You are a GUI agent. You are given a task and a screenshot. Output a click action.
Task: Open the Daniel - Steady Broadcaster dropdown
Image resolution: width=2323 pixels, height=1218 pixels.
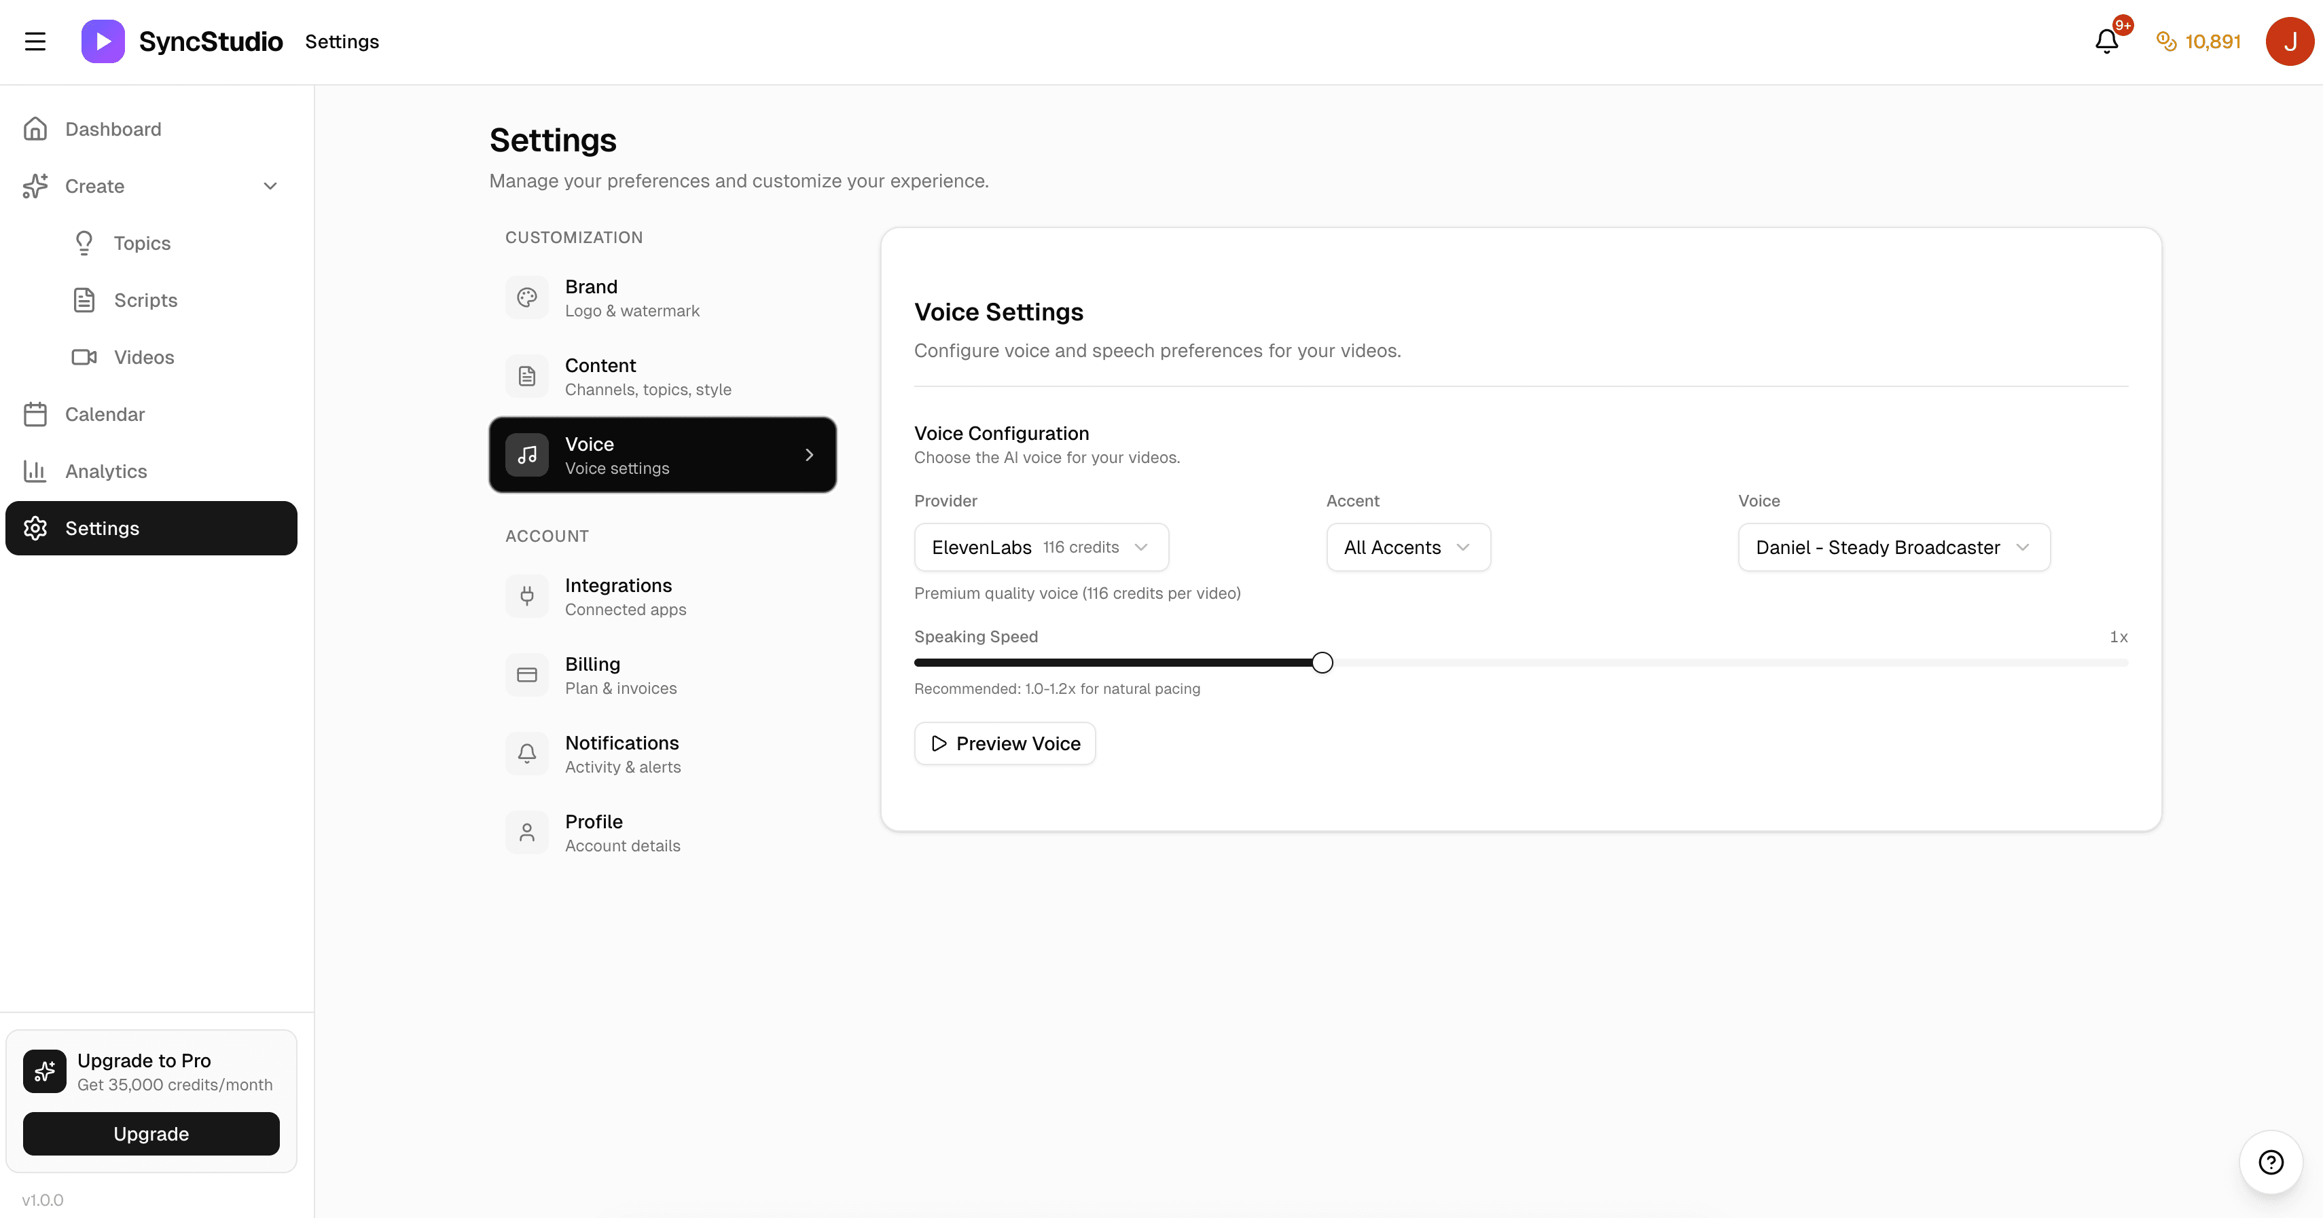coord(1893,547)
